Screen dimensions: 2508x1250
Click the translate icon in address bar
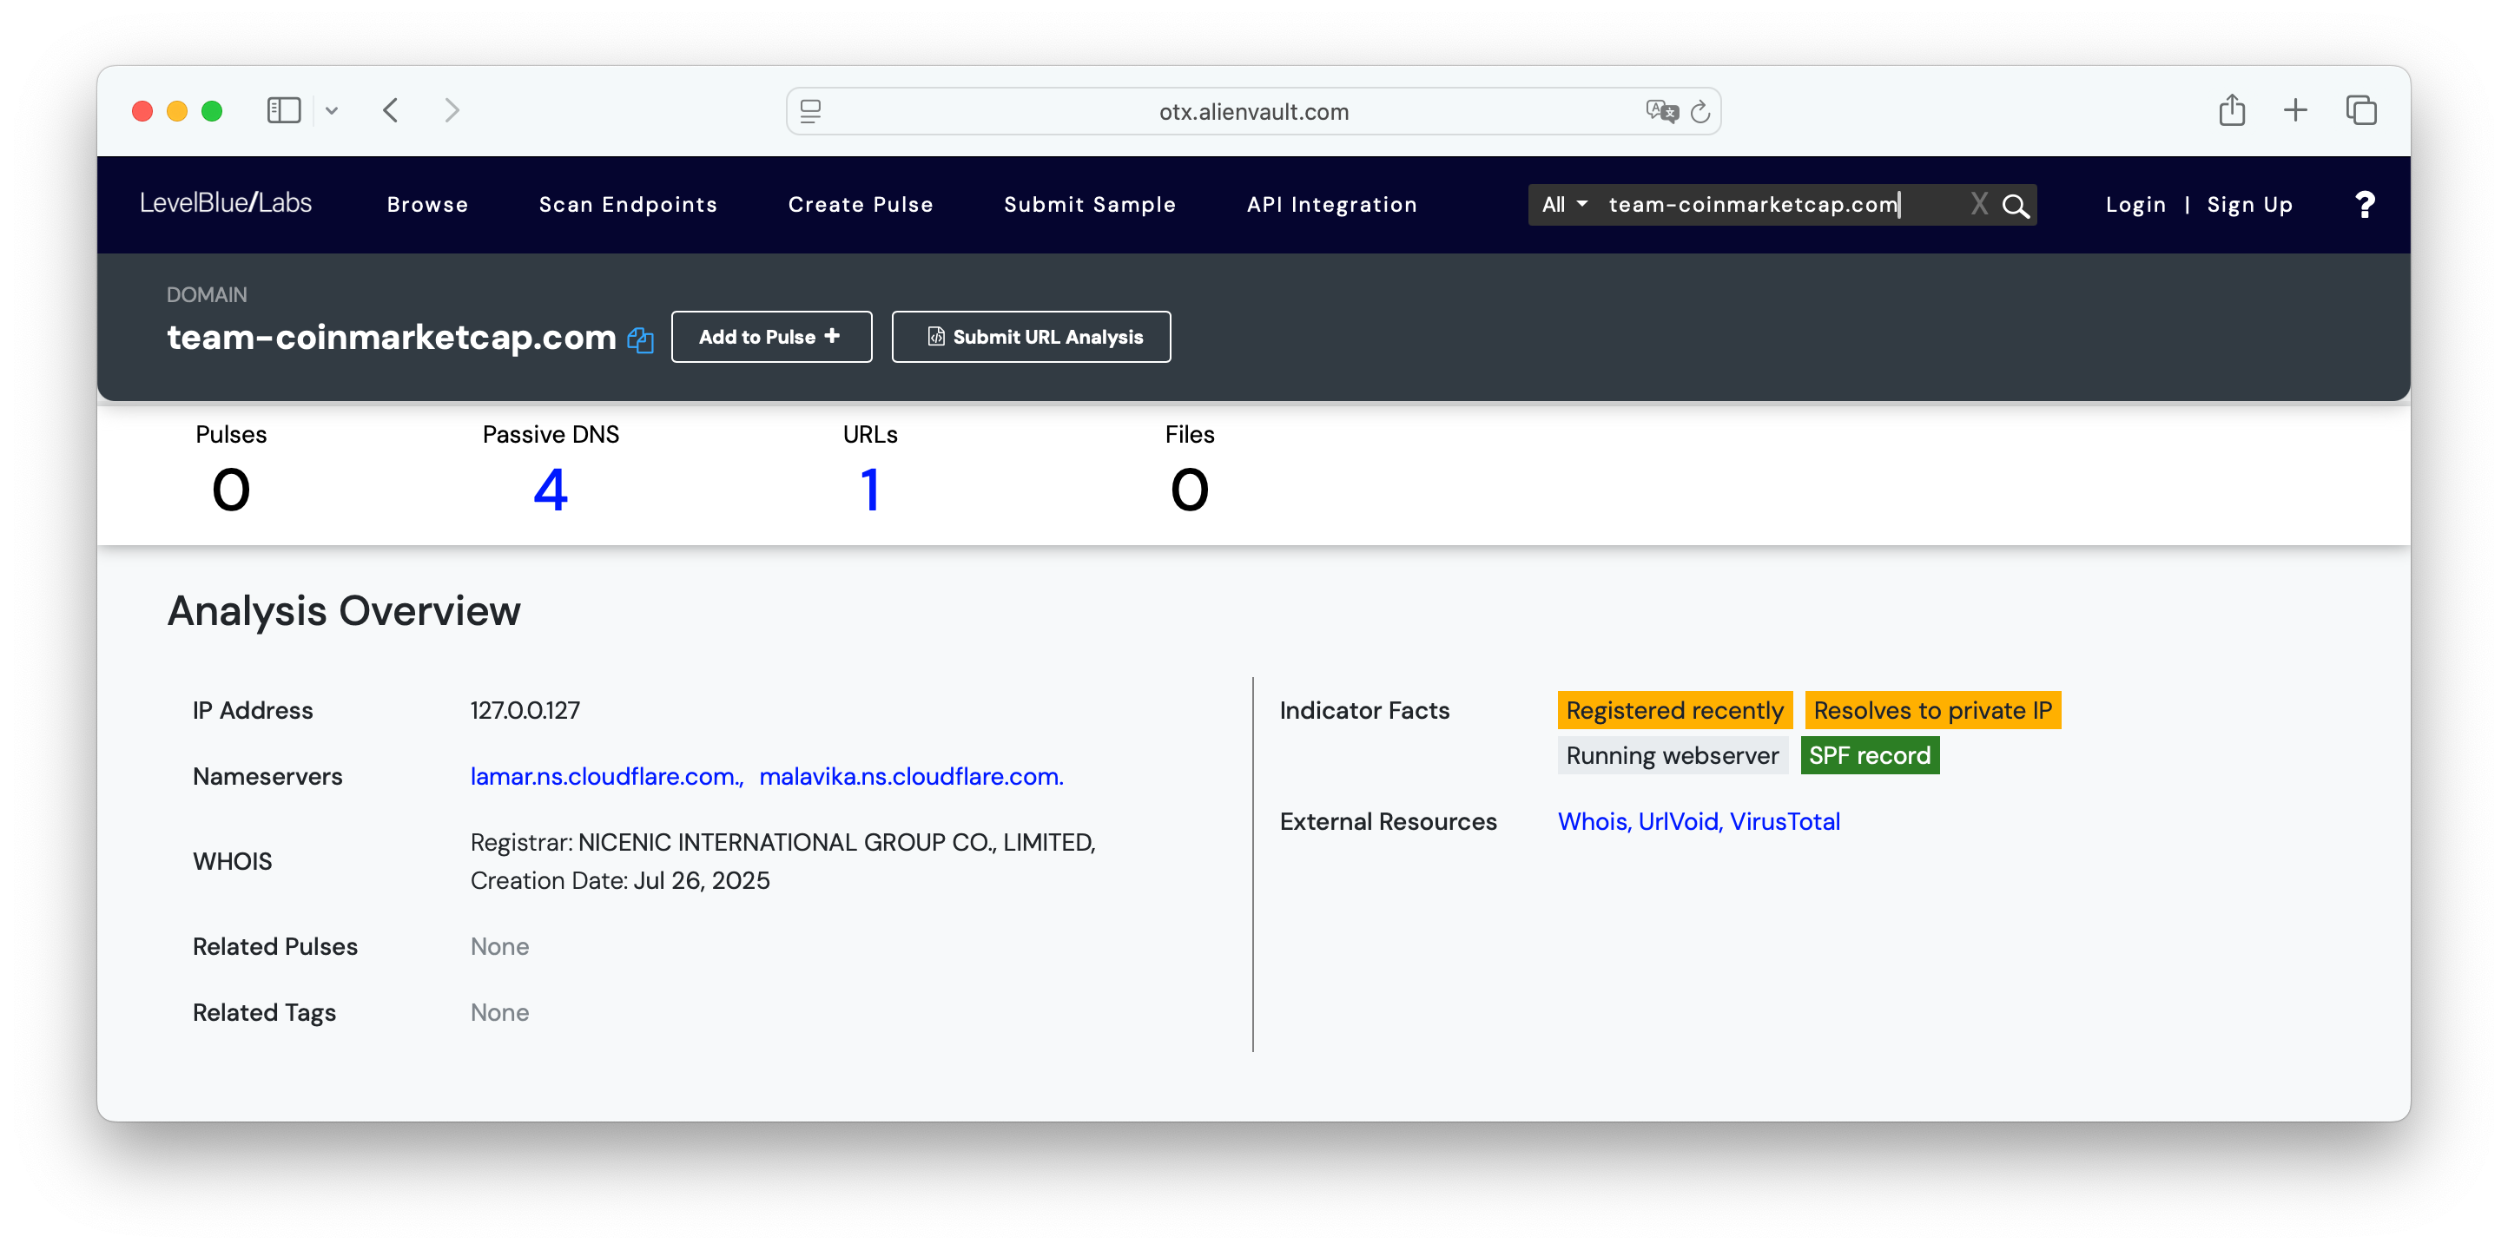pos(1661,112)
